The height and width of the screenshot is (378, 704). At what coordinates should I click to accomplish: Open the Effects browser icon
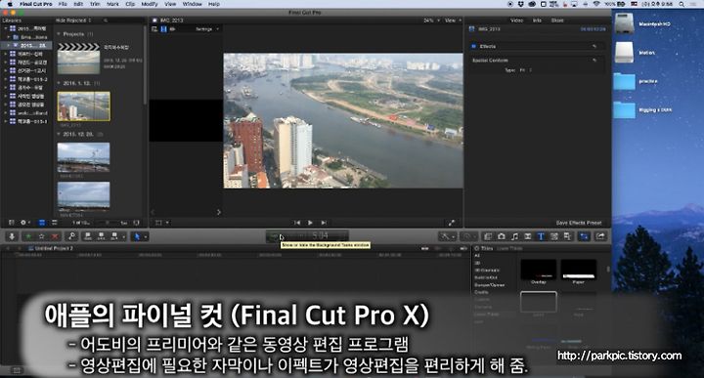click(488, 236)
